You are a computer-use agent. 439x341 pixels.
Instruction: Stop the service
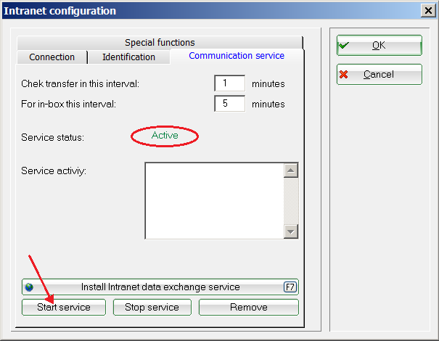[152, 308]
